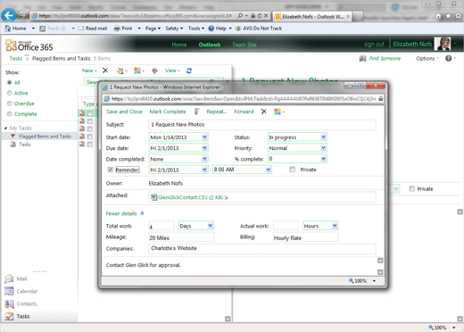Viewport: 464px width, 332px height.
Task: Check Private box in background reading pane
Action: point(412,188)
